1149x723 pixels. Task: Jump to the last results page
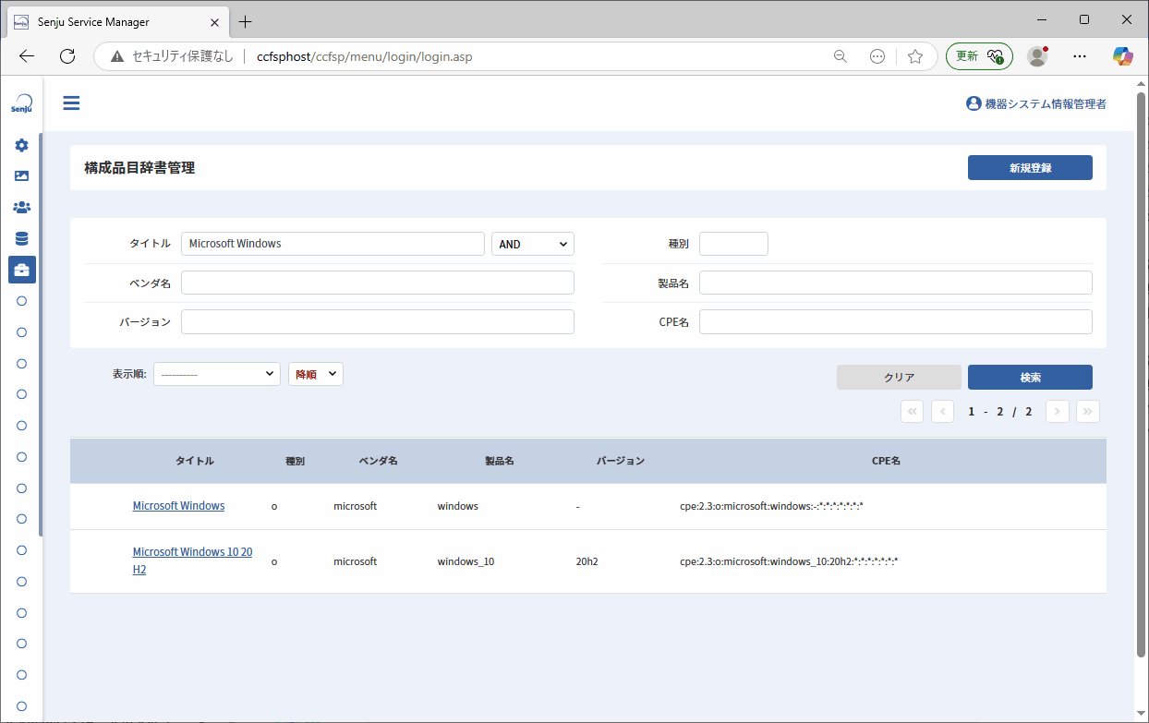pyautogui.click(x=1088, y=411)
